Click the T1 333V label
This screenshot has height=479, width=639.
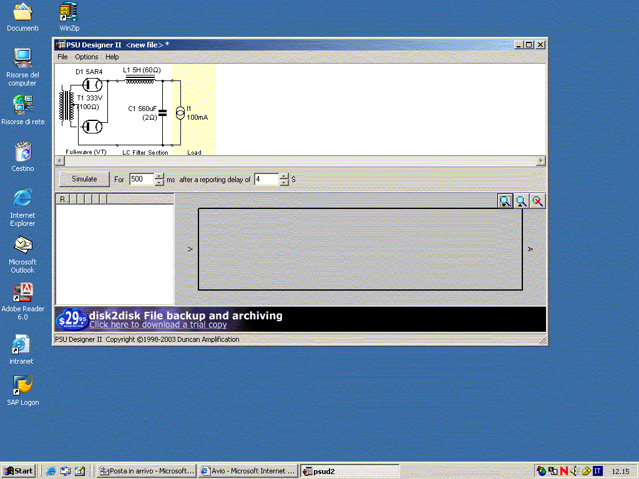click(x=90, y=98)
